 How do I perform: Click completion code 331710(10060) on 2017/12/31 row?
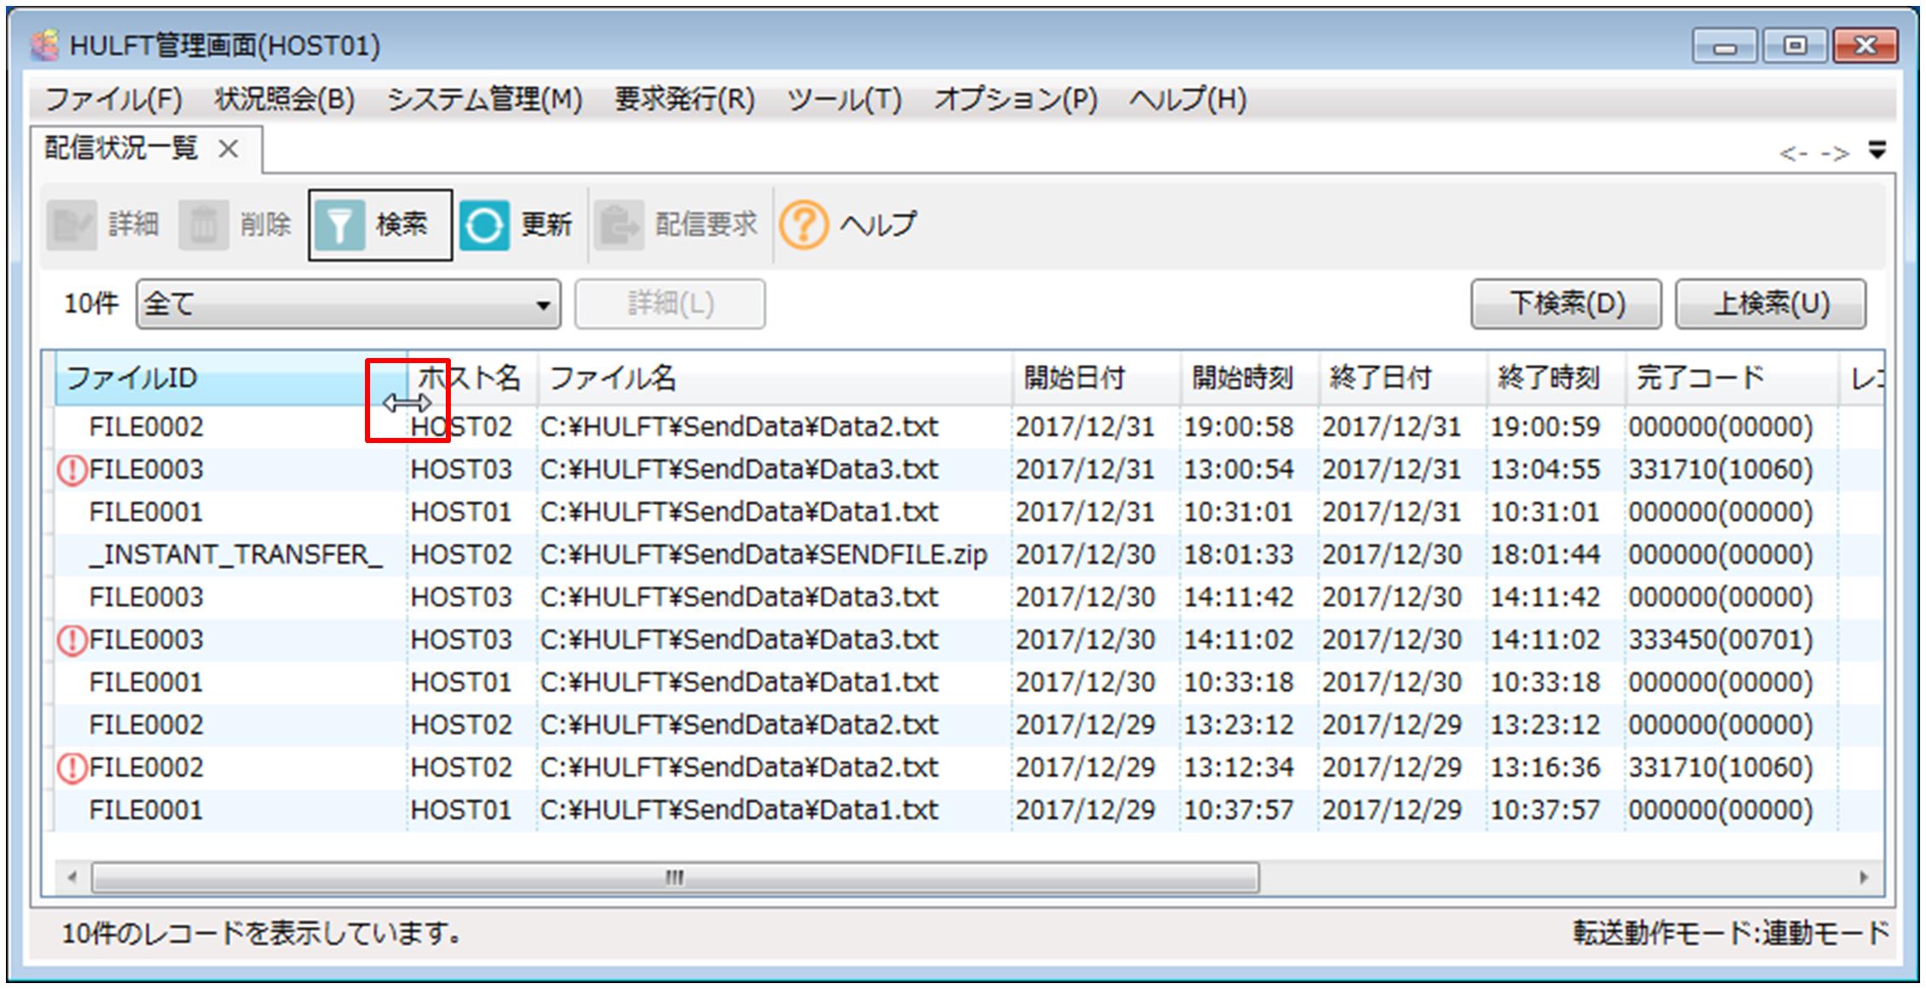1720,470
